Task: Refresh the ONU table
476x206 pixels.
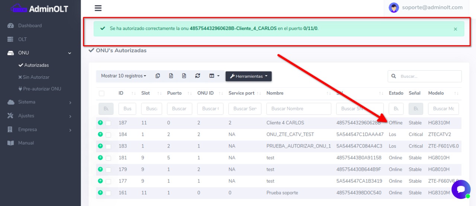Action: click(197, 76)
